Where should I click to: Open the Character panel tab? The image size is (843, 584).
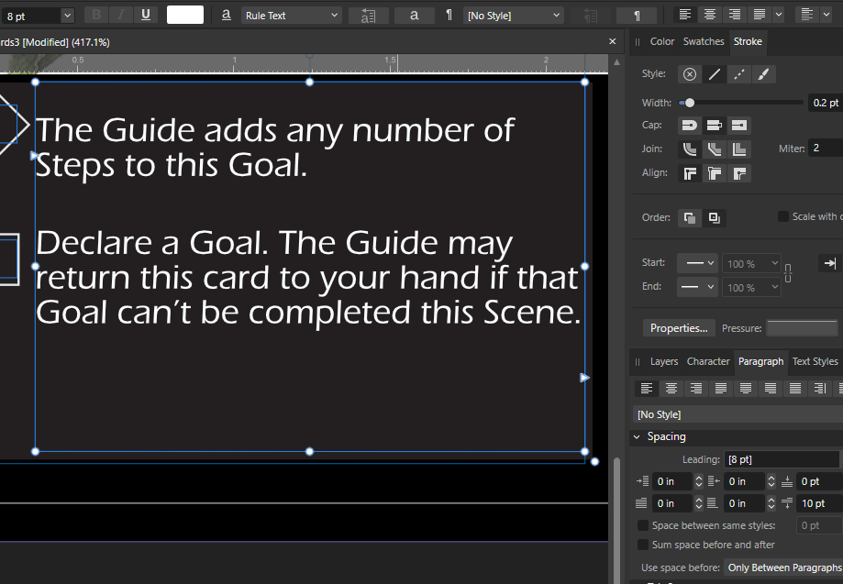coord(707,360)
